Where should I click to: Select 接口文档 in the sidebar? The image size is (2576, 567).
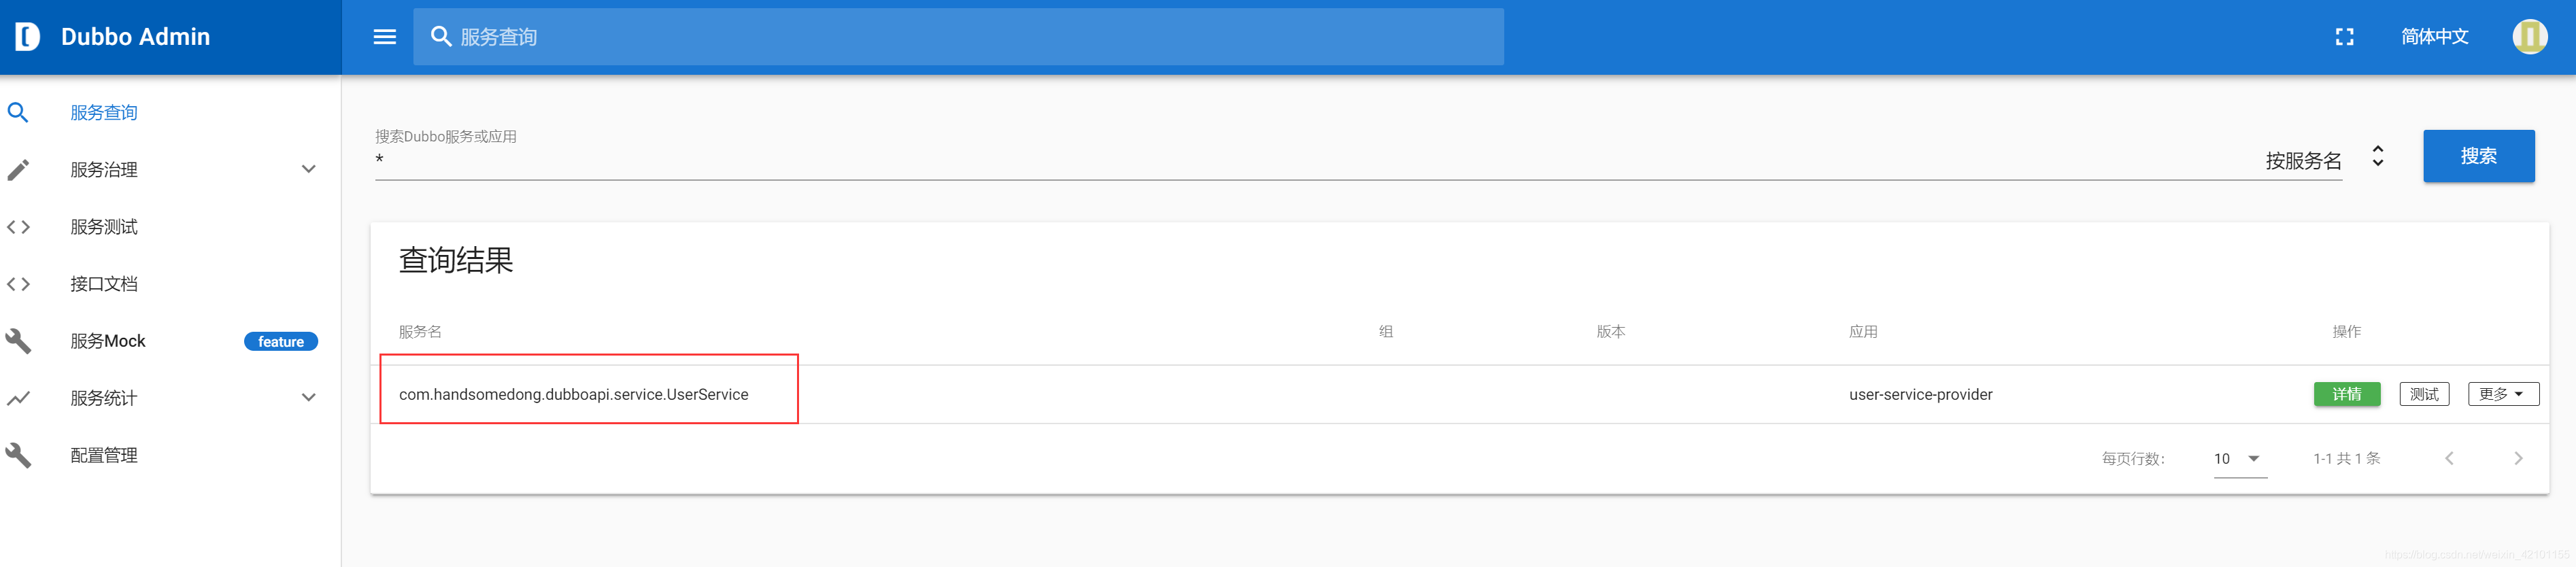point(104,284)
